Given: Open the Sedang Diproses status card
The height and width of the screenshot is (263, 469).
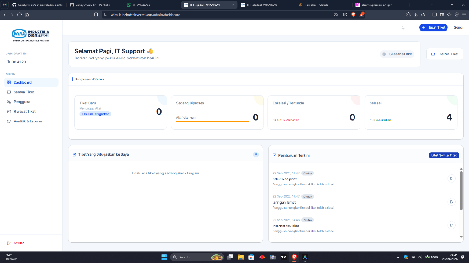Looking at the screenshot, I should tap(217, 112).
